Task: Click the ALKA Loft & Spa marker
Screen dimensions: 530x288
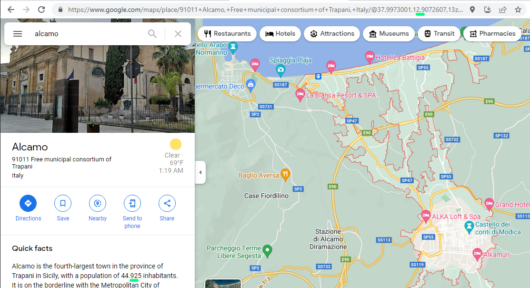Action: [426, 216]
